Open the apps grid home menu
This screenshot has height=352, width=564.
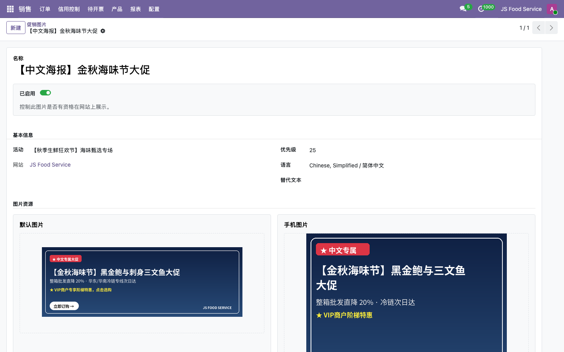[11, 9]
